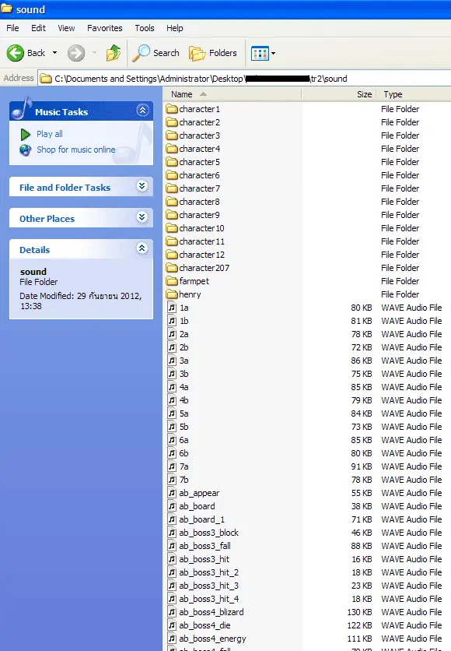Select the ab_boss4_die audio file icon
Image resolution: width=451 pixels, height=651 pixels.
[172, 625]
